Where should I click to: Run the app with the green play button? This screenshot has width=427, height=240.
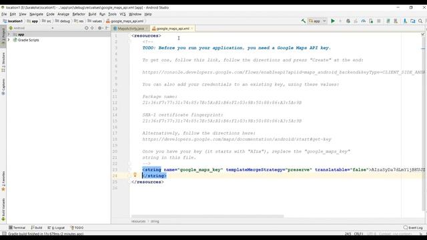tap(332, 21)
